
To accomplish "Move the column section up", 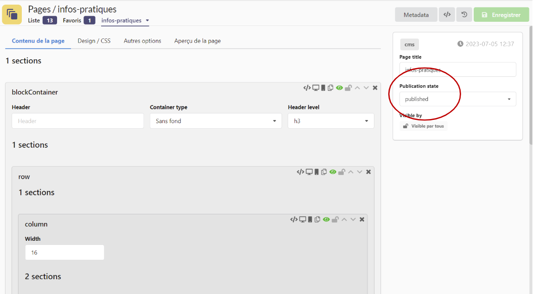I will point(344,220).
